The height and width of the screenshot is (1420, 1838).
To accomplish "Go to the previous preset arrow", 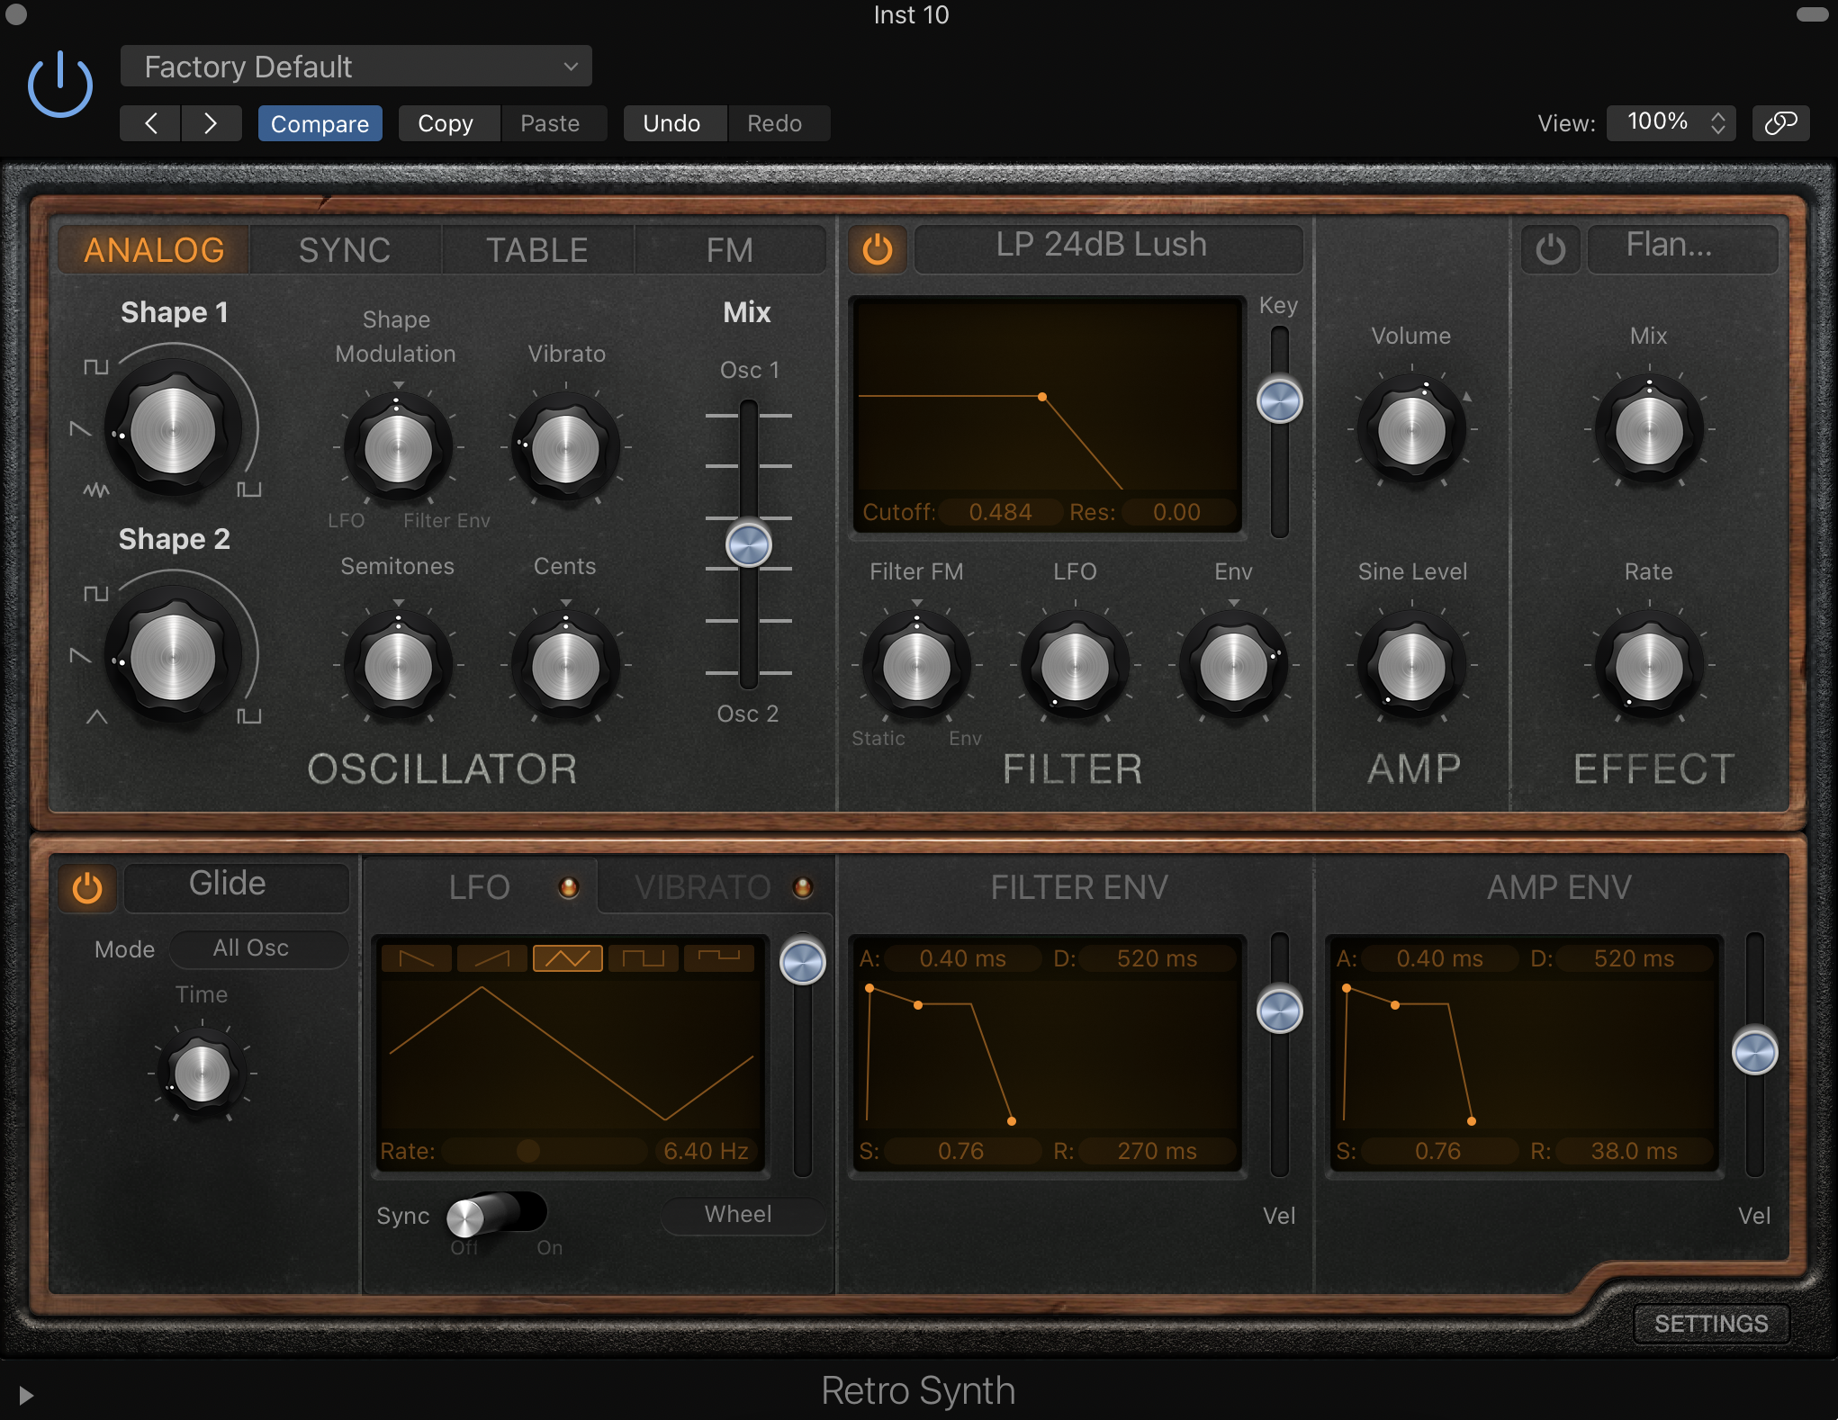I will point(151,123).
